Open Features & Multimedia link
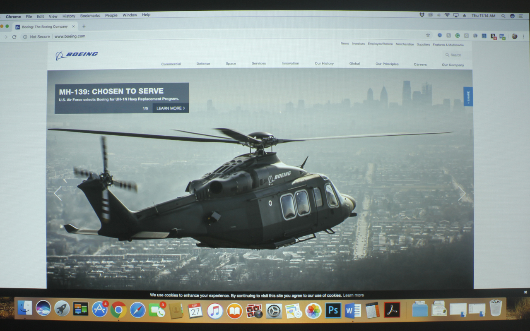Viewport: 530px width, 331px height. [448, 45]
